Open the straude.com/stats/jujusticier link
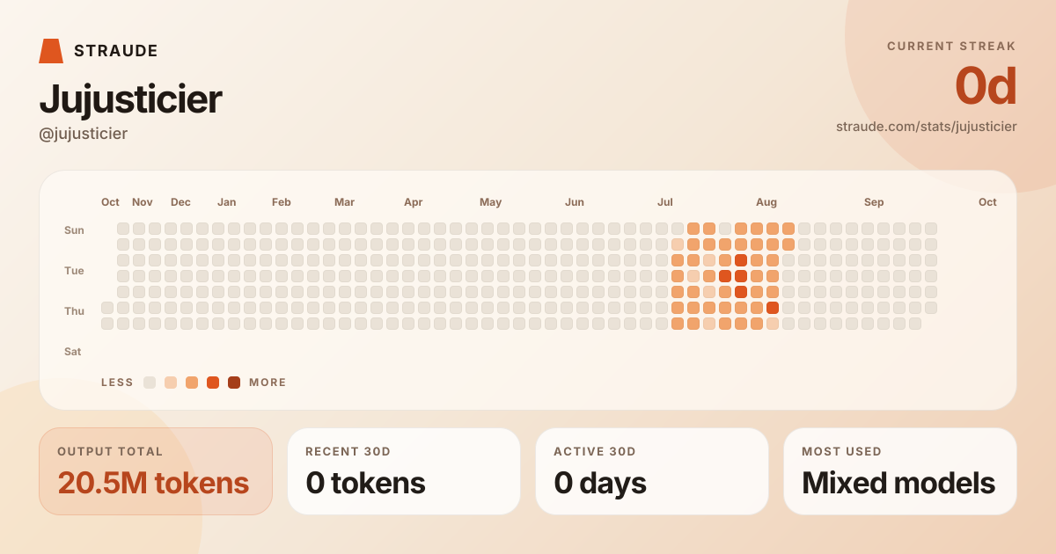This screenshot has width=1056, height=554. 927,127
